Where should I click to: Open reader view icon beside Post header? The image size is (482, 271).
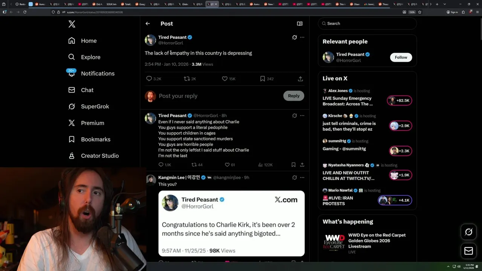tap(300, 24)
